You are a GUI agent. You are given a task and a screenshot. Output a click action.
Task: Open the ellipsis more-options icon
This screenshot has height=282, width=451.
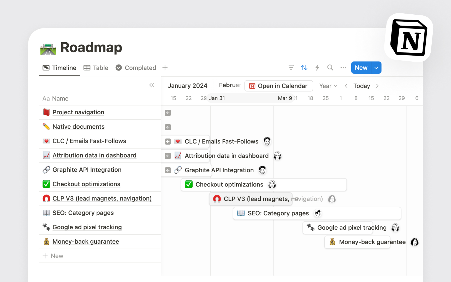(x=343, y=67)
